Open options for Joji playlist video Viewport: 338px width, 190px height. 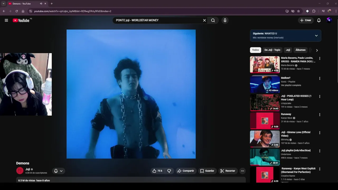320,151
